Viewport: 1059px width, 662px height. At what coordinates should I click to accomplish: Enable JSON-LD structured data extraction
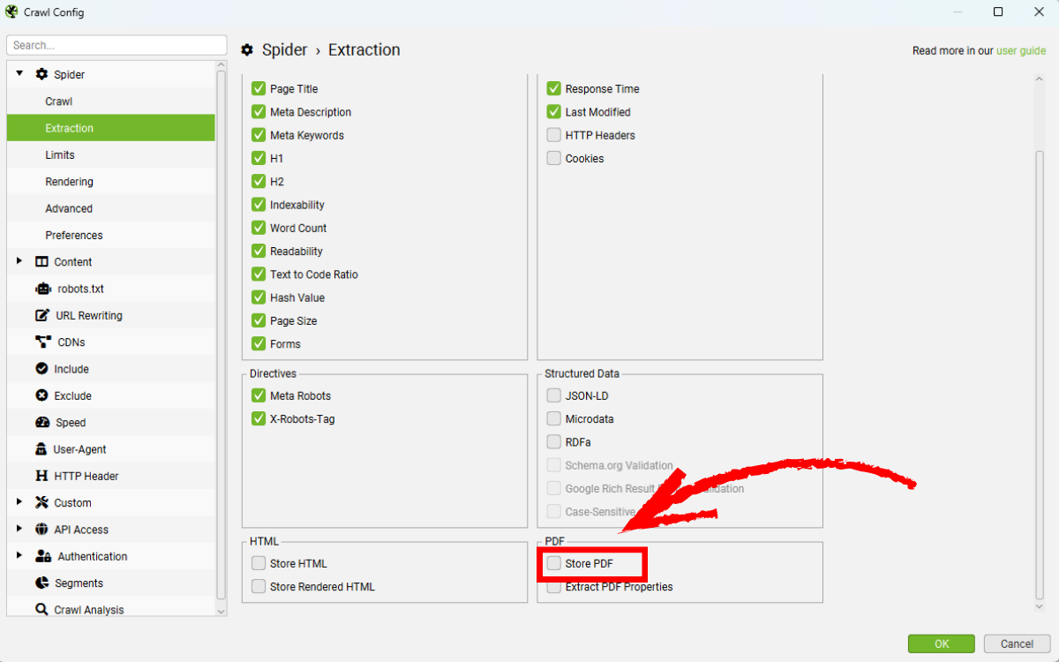coord(554,396)
